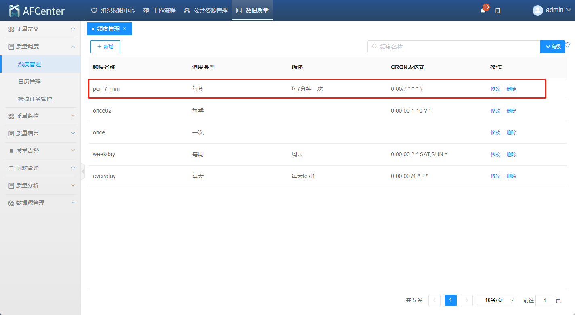Go to previous page arrow in pagination

coord(434,300)
